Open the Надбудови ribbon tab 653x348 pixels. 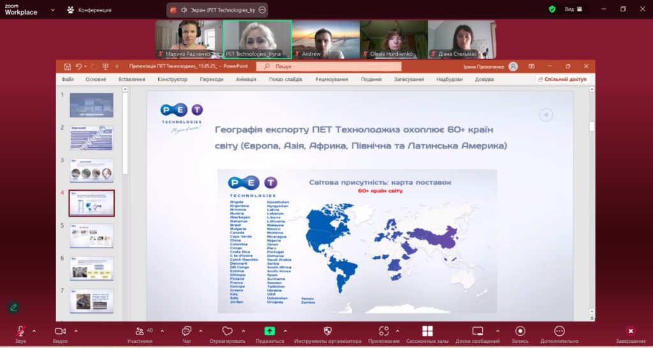tap(450, 80)
